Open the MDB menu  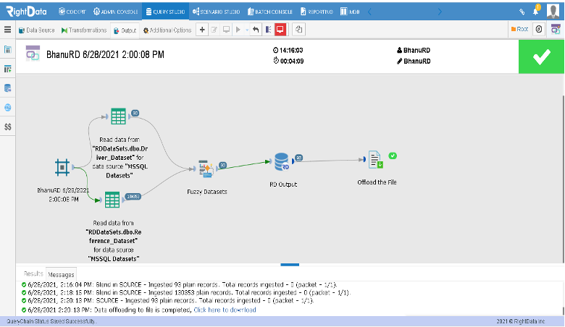350,12
